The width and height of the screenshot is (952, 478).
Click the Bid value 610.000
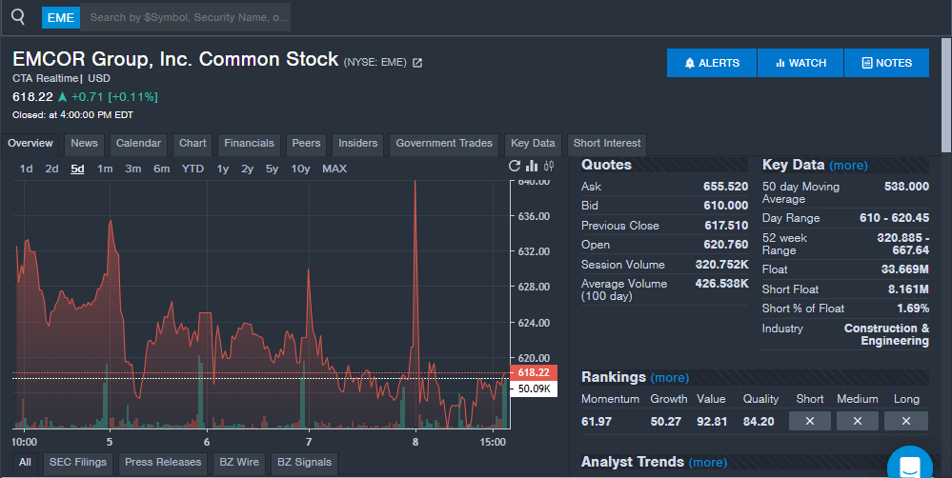725,206
